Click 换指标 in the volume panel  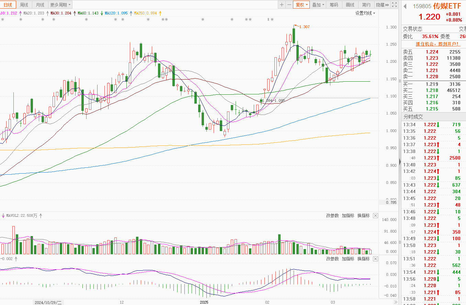[363, 216]
